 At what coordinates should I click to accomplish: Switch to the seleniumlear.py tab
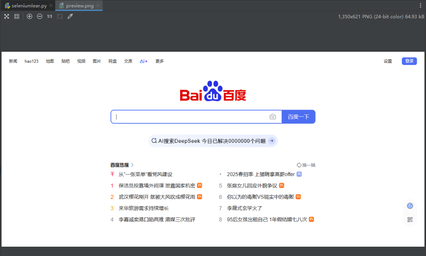point(29,6)
